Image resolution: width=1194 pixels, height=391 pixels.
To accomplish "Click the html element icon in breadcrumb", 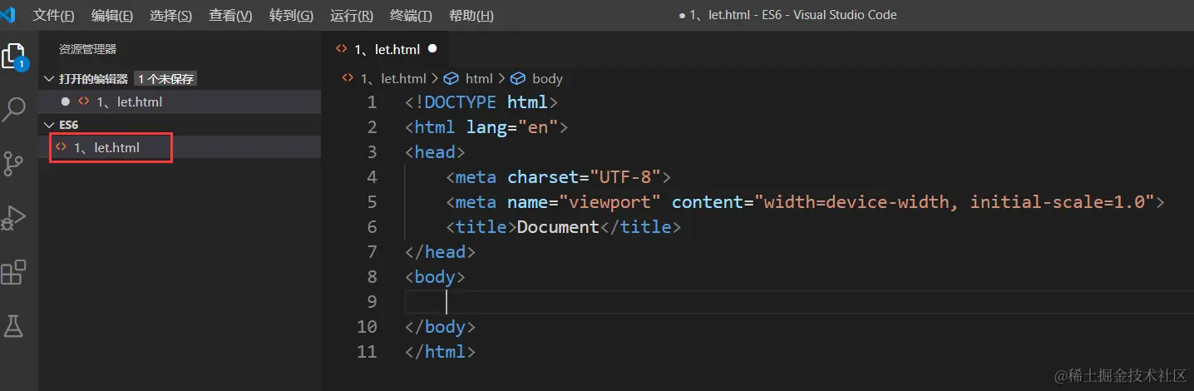I will [451, 78].
